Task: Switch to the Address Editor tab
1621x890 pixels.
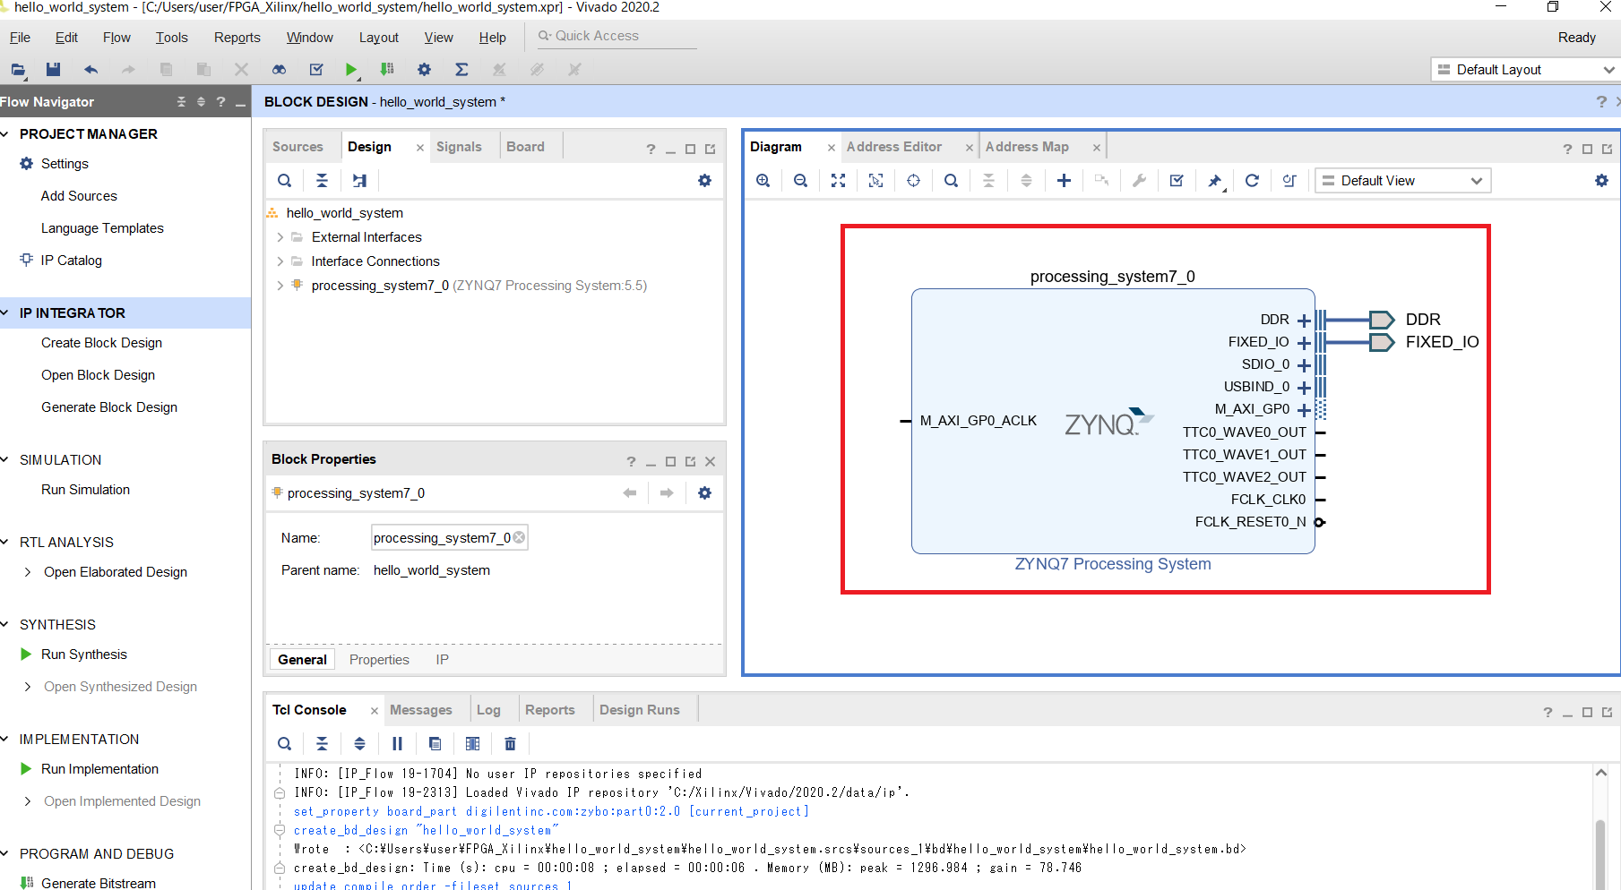Action: click(894, 147)
